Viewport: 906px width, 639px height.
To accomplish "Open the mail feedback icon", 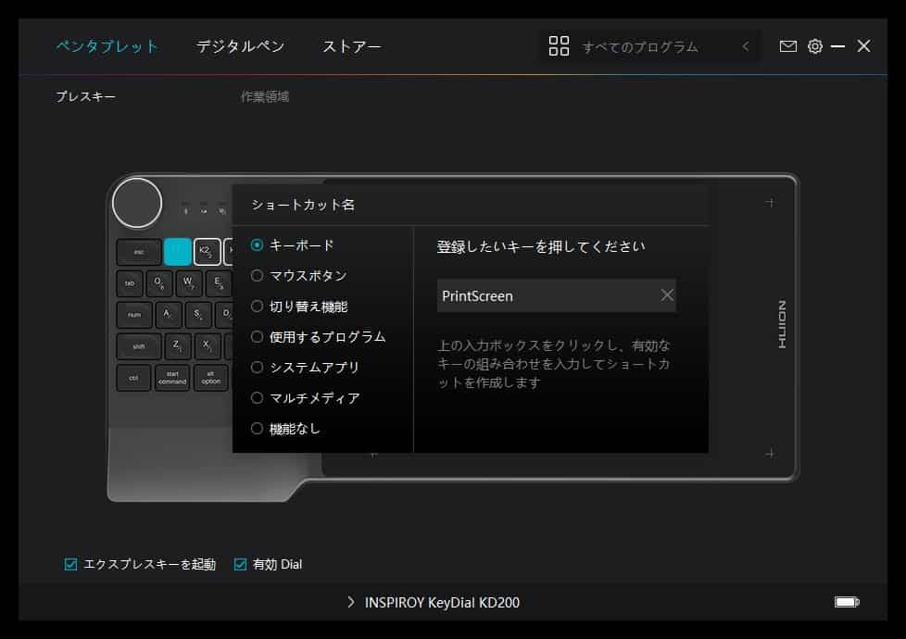I will click(787, 46).
